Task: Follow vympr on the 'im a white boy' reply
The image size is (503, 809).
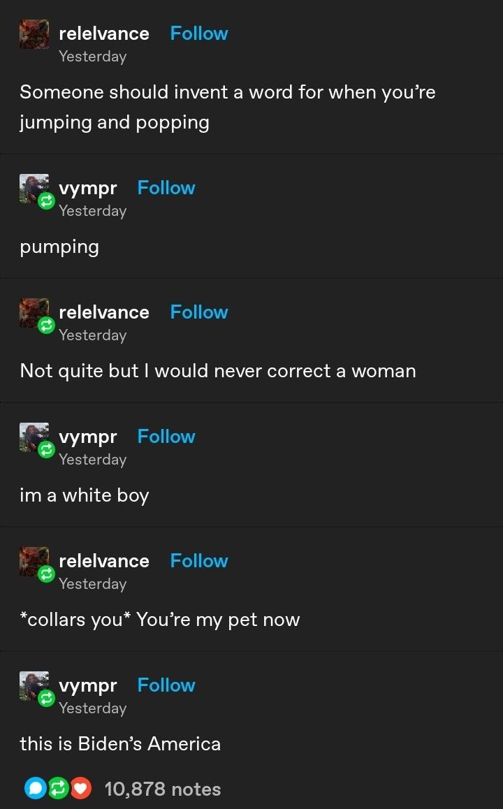Action: click(x=166, y=437)
